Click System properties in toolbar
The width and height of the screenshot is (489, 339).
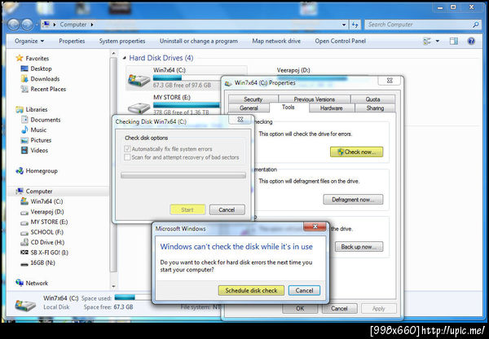point(122,41)
